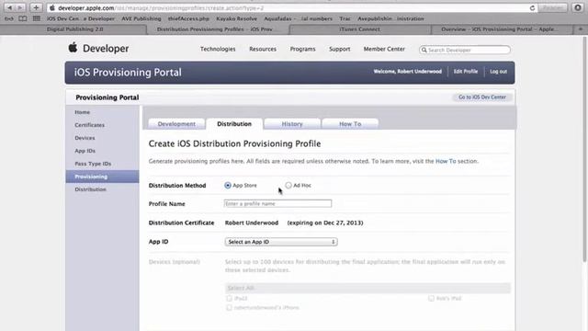Open the Resources menu
Image resolution: width=588 pixels, height=331 pixels.
tap(263, 49)
